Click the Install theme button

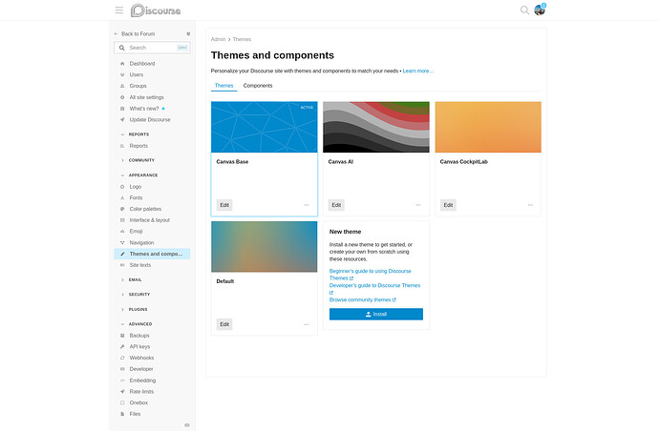(376, 315)
